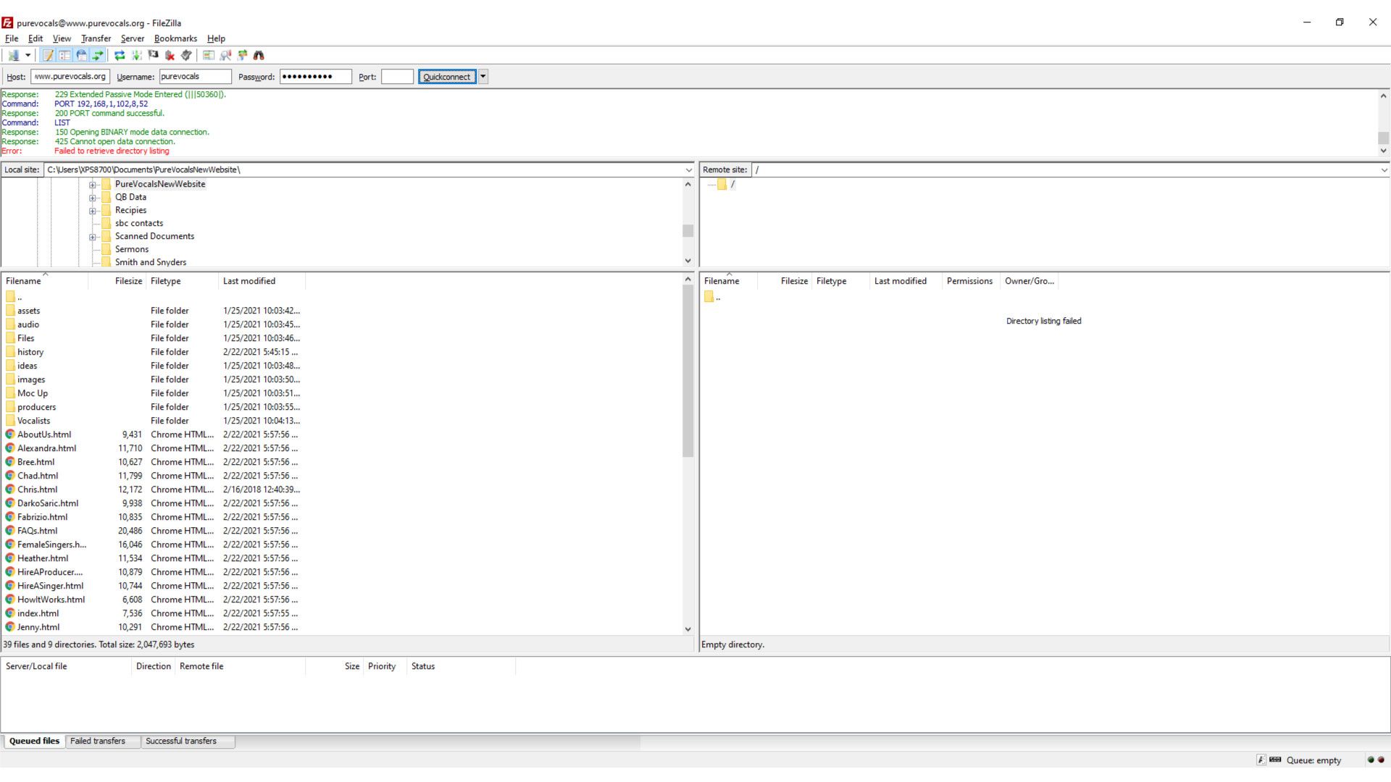1391x782 pixels.
Task: Expand the Recipies tree folder
Action: coord(93,211)
